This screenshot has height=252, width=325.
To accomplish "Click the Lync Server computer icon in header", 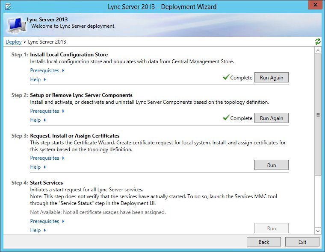I will pos(16,25).
